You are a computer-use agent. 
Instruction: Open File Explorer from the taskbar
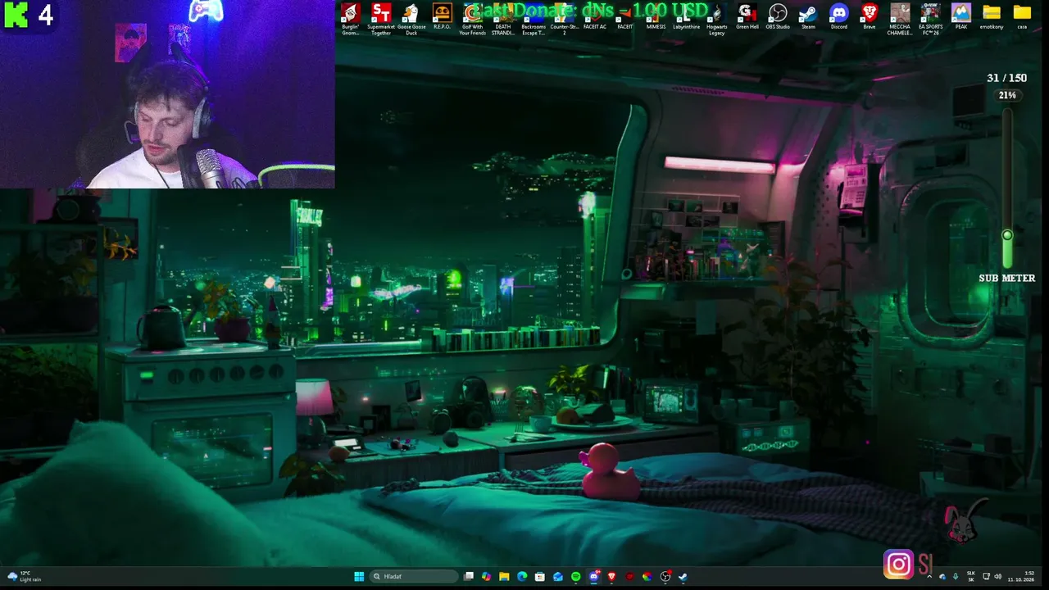(x=504, y=577)
